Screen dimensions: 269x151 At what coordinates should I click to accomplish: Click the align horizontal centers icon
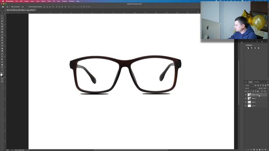point(47,7)
